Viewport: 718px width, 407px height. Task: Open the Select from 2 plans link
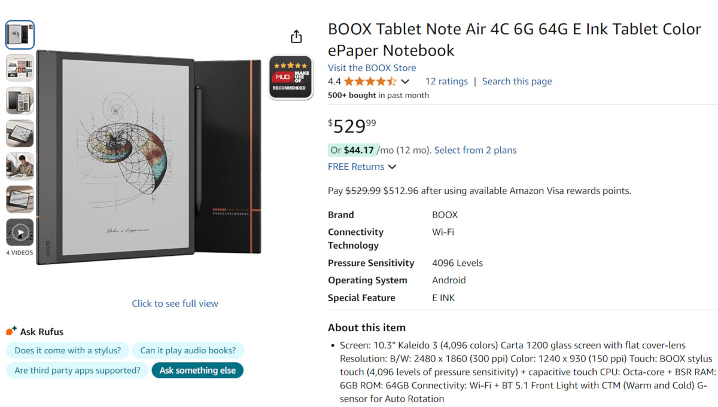tap(475, 150)
